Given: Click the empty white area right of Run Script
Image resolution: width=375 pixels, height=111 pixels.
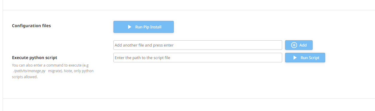Looking at the screenshot, I should [349, 58].
